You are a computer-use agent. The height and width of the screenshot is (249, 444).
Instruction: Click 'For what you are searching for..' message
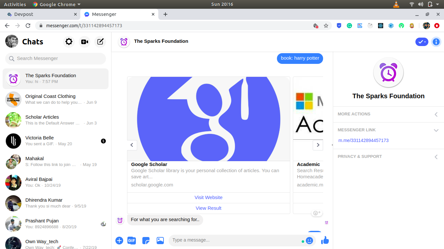point(165,220)
